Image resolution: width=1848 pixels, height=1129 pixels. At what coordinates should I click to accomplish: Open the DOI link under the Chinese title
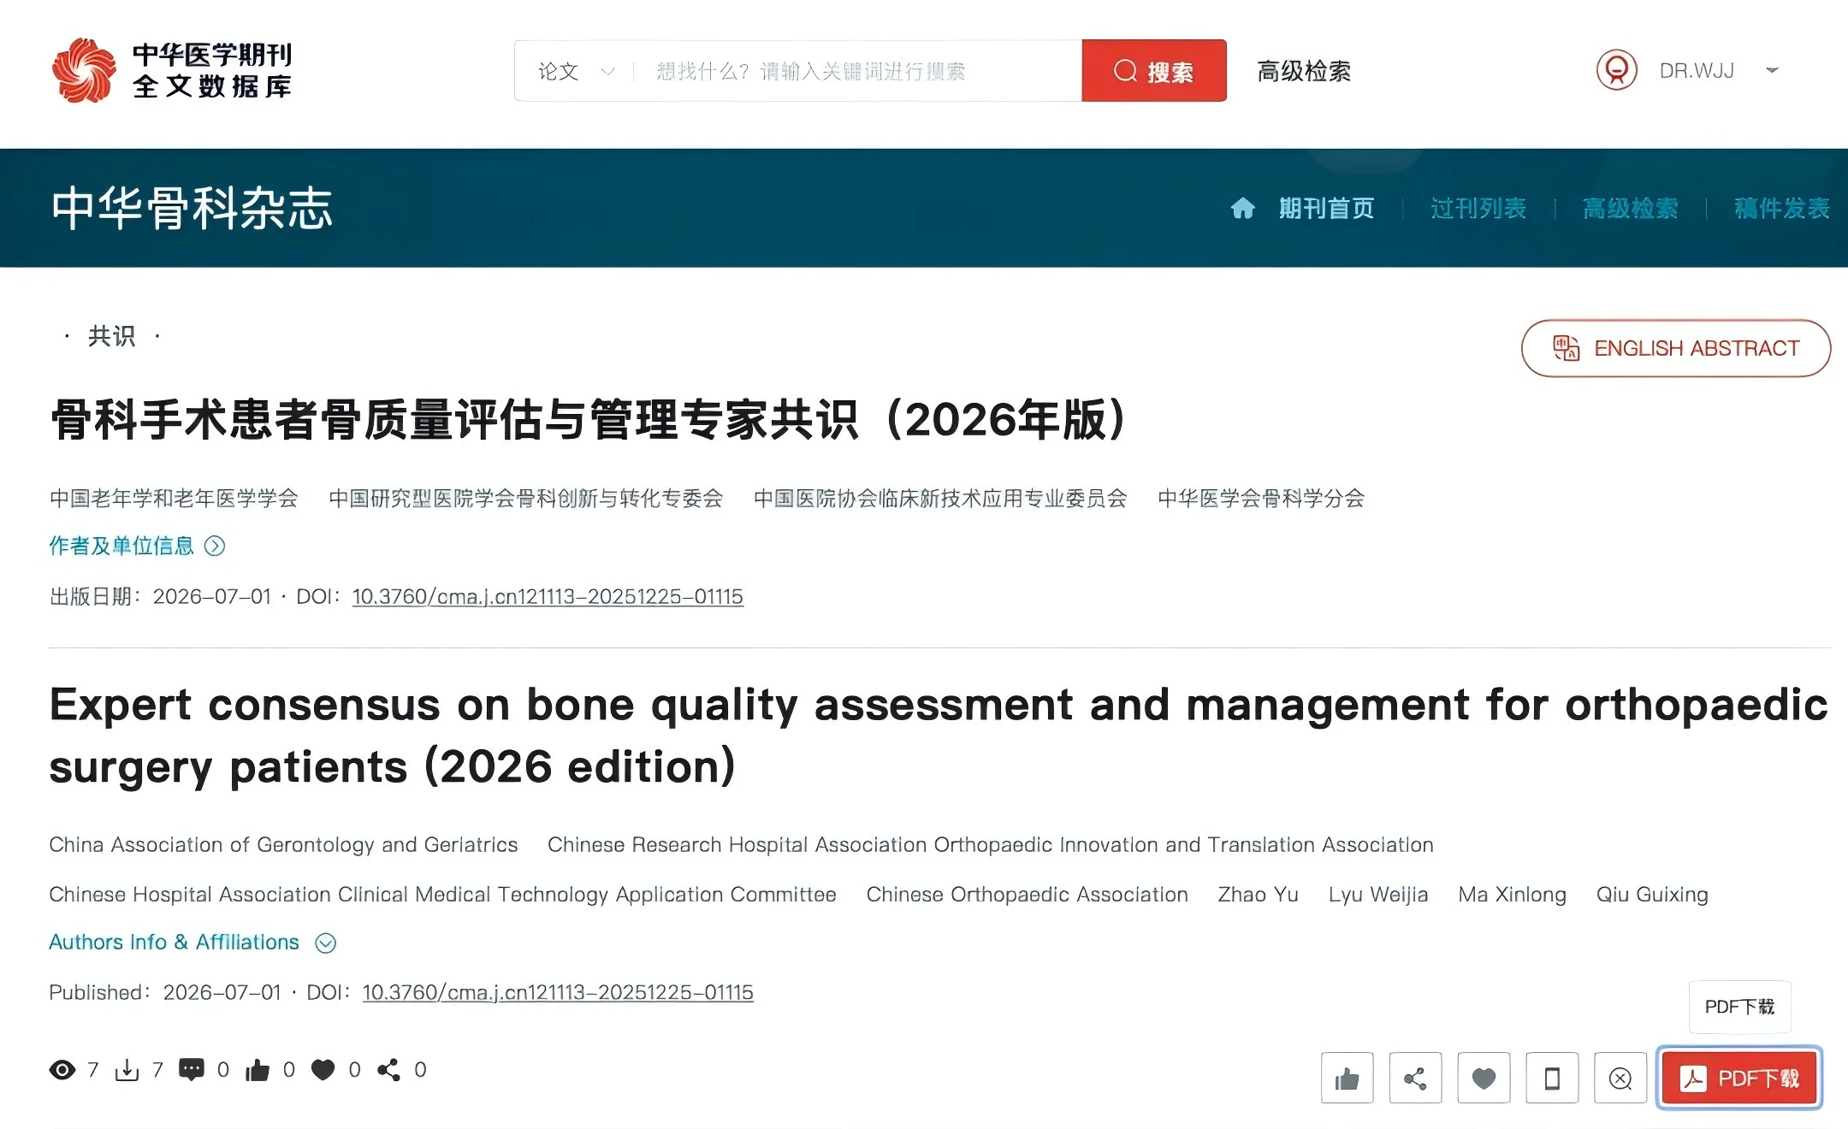548,596
